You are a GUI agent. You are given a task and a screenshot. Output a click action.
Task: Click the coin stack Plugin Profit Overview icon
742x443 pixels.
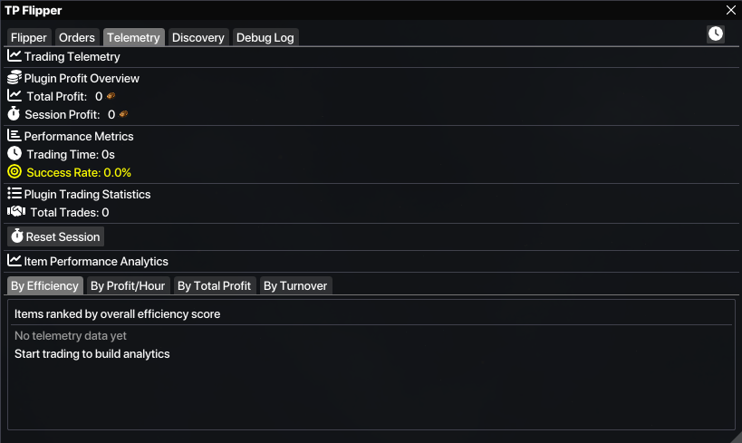(x=14, y=78)
